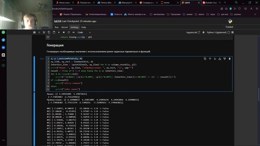Insert a new cell with plus icon
This screenshot has height=146, width=260.
tap(39, 32)
